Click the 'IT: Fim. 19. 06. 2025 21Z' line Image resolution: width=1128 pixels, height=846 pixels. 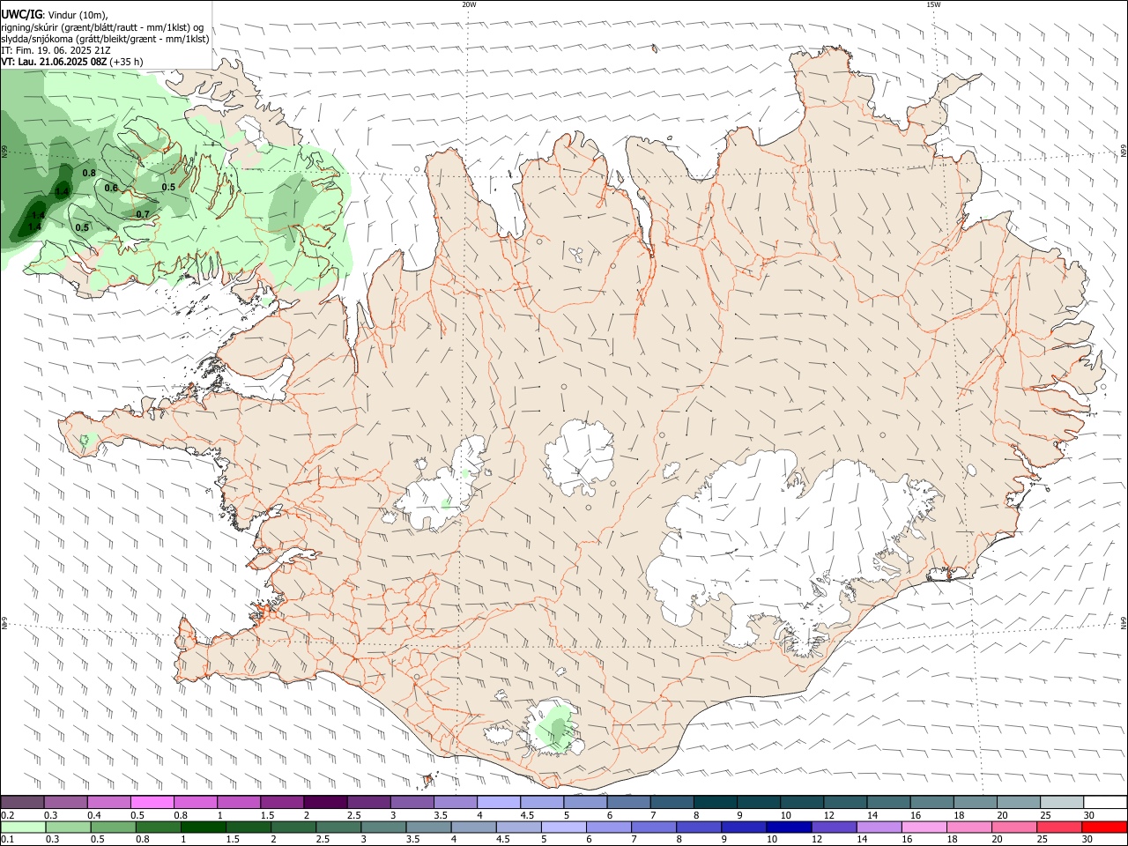click(56, 50)
